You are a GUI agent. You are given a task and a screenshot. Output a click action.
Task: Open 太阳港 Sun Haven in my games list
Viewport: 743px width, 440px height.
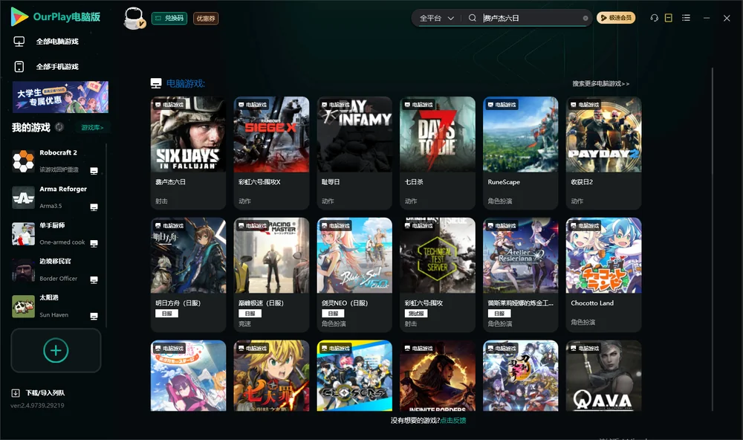pyautogui.click(x=55, y=306)
